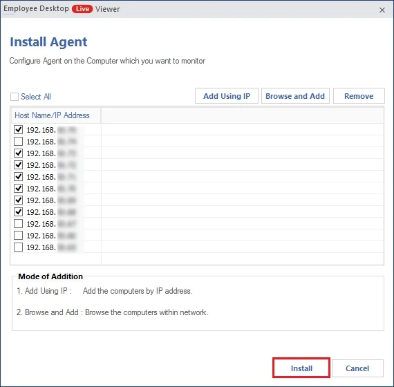Open Browse and Add computers dialog
Screen dimensions: 394x387
point(295,96)
